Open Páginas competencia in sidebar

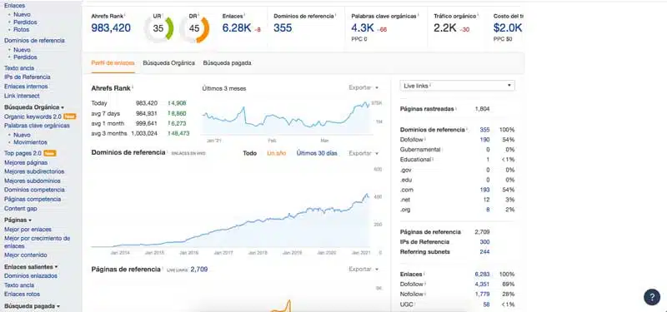[33, 199]
